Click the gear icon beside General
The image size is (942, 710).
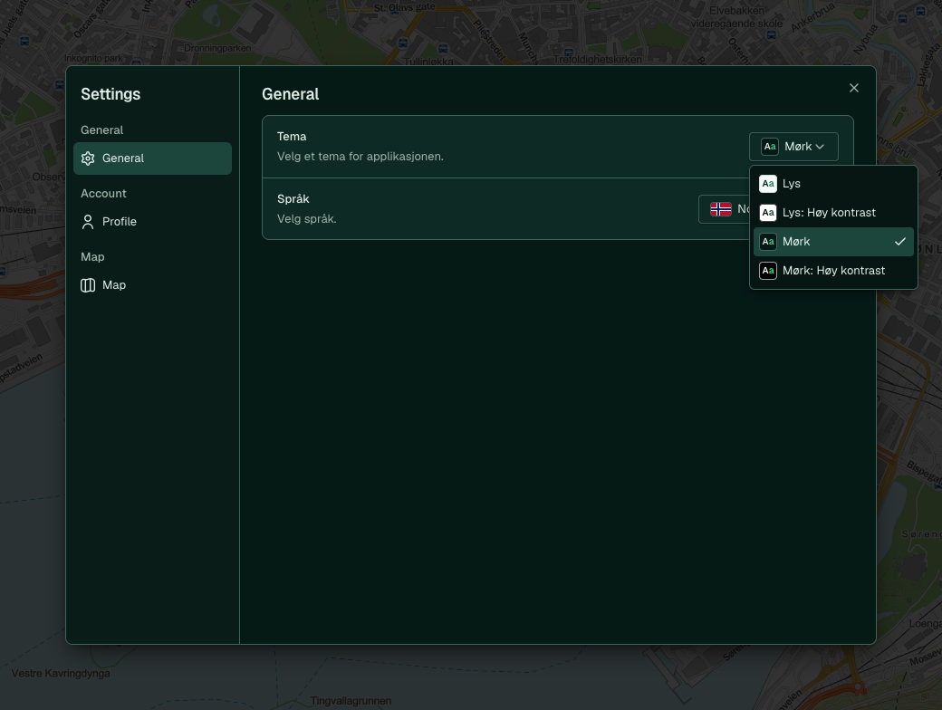[x=88, y=158]
